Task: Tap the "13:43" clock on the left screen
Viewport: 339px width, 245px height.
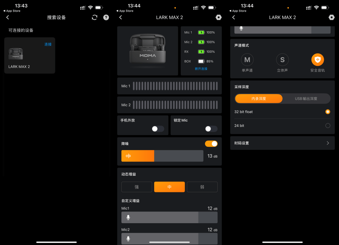Action: [x=21, y=6]
